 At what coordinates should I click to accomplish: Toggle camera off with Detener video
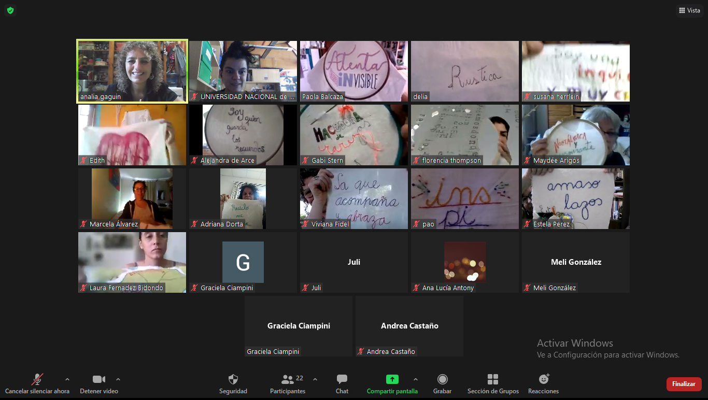[98, 380]
